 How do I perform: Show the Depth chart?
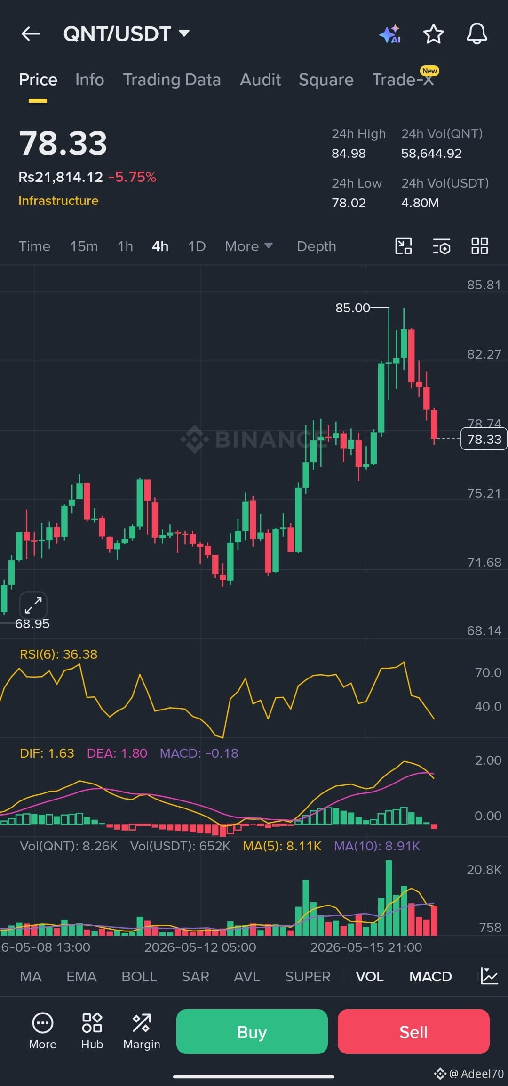[x=317, y=246]
